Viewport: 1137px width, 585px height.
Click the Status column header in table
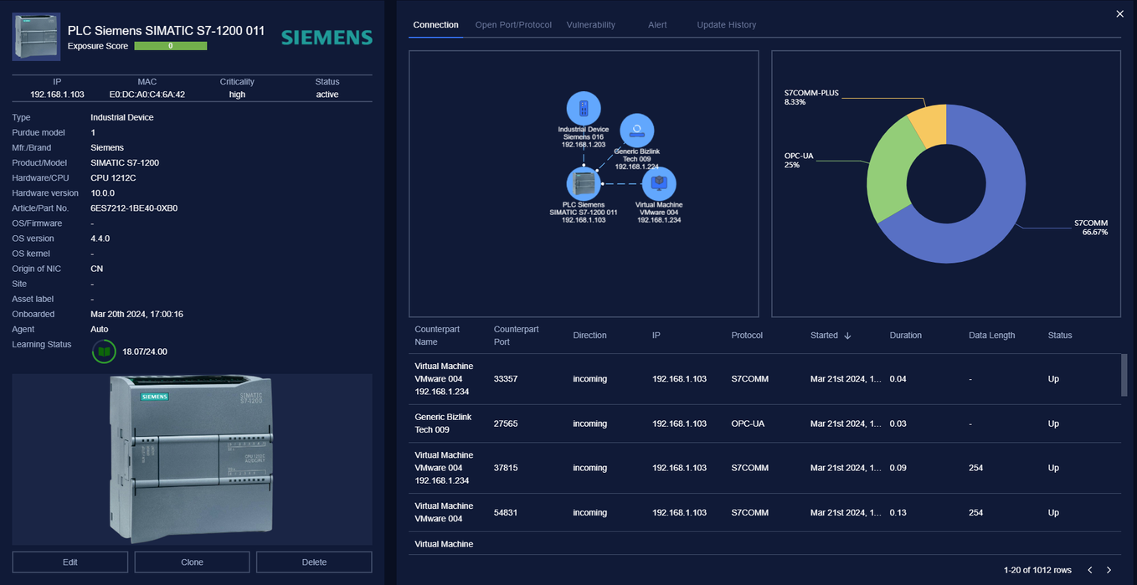click(1060, 336)
